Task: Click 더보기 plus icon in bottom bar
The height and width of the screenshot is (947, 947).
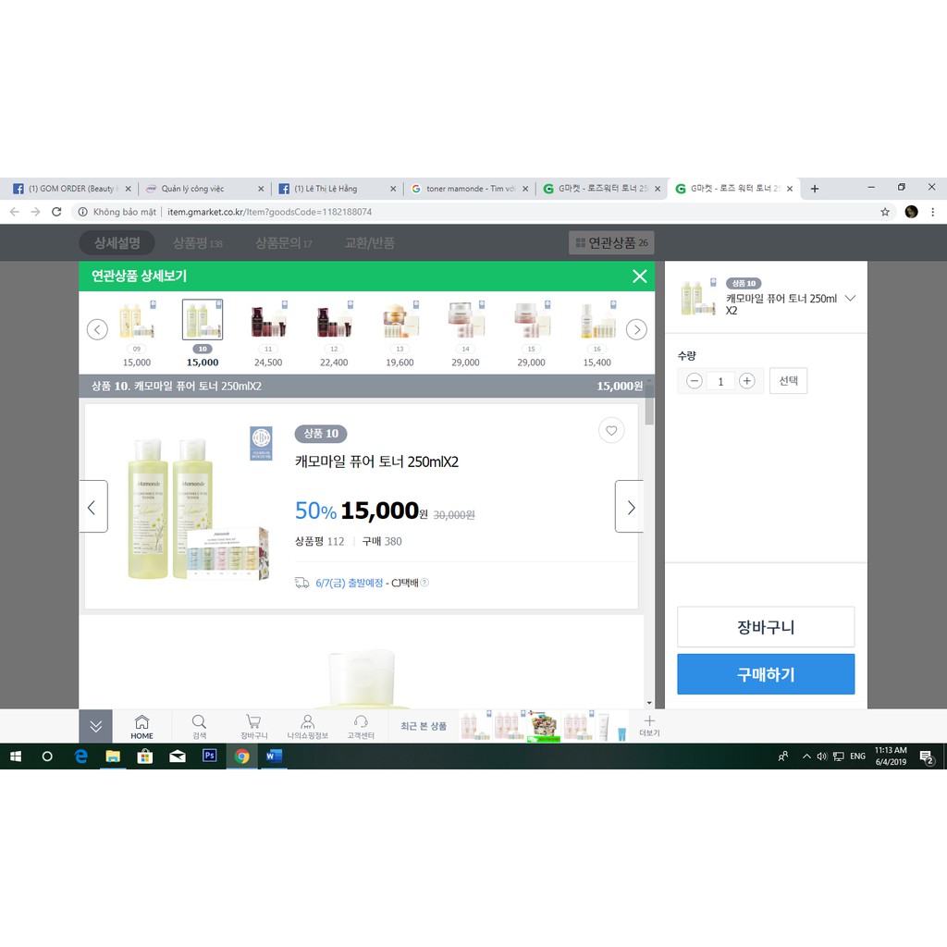Action: pos(649,726)
